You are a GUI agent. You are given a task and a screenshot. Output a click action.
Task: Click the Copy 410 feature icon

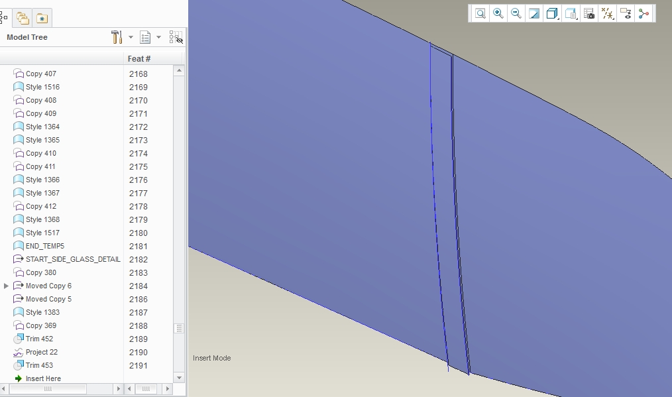tap(19, 153)
